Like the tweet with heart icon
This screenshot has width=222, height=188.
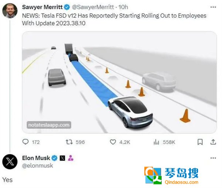click(113, 142)
